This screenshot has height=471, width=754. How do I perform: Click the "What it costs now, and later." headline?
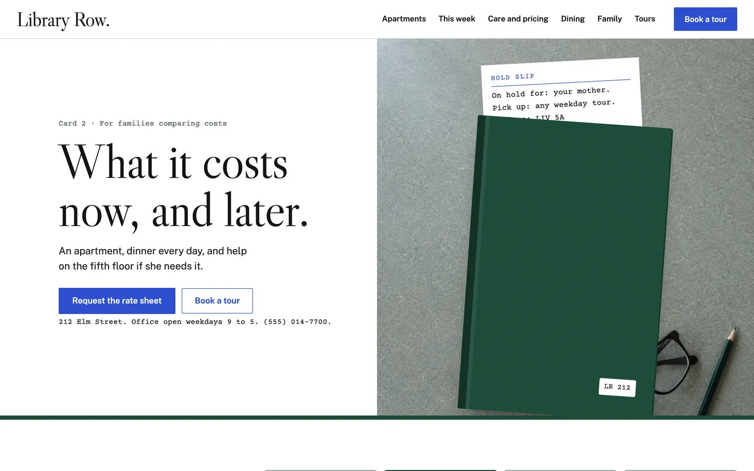[183, 186]
